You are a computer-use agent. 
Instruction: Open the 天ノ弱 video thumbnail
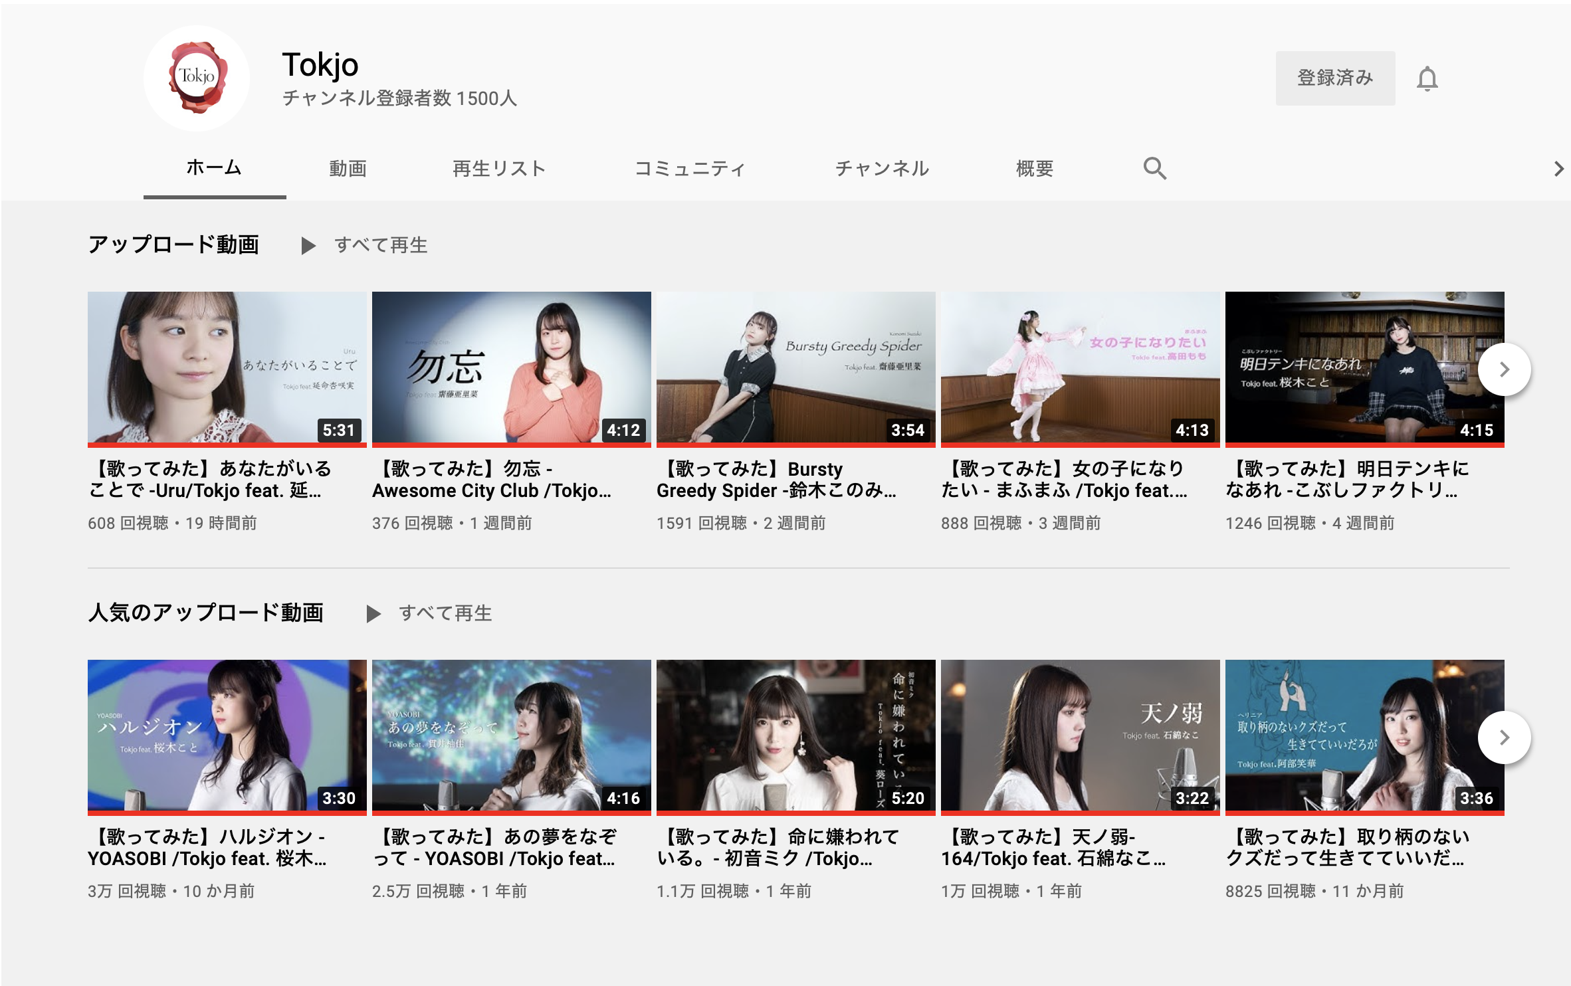click(x=1080, y=736)
